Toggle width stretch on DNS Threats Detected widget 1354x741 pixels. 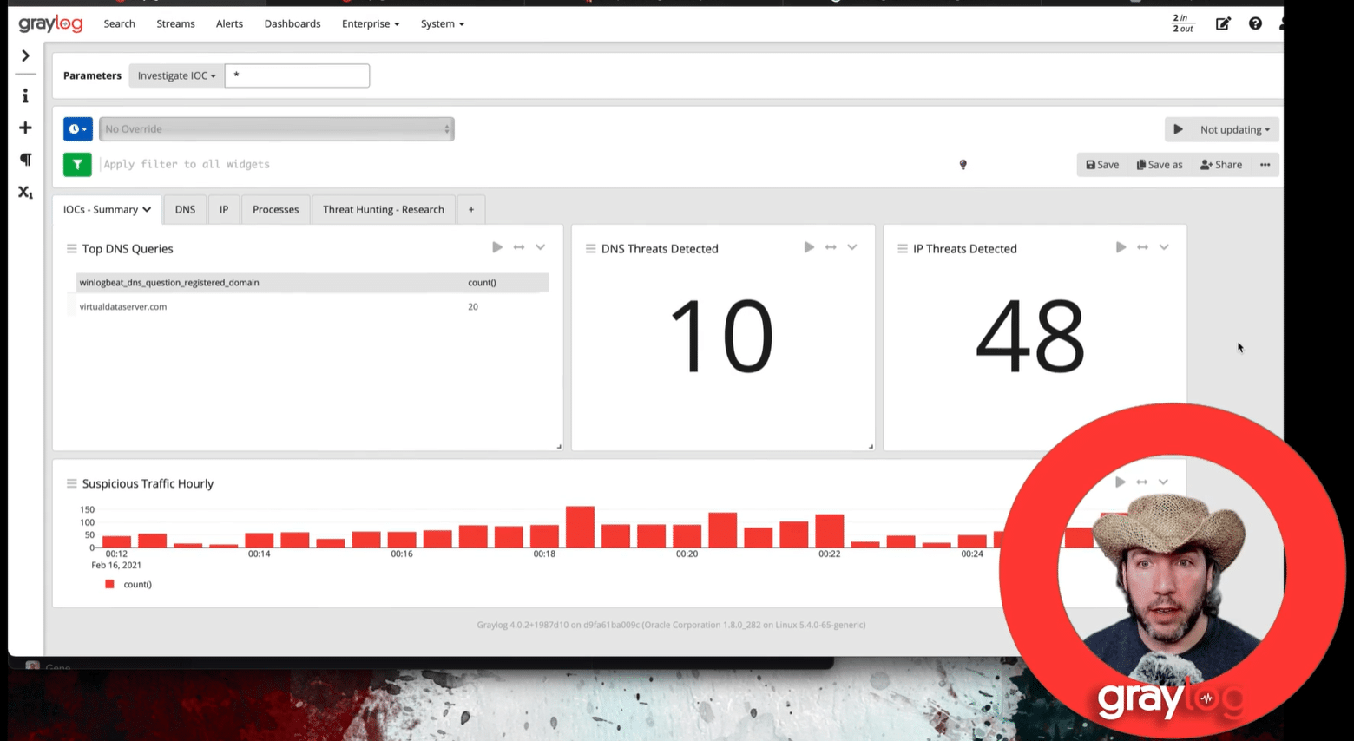coord(831,247)
